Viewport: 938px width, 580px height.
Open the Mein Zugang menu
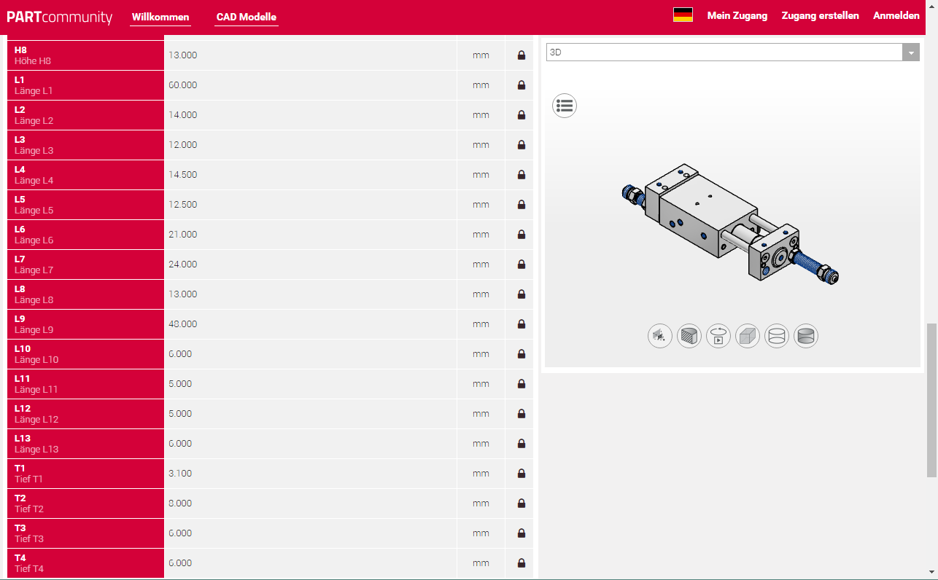737,15
